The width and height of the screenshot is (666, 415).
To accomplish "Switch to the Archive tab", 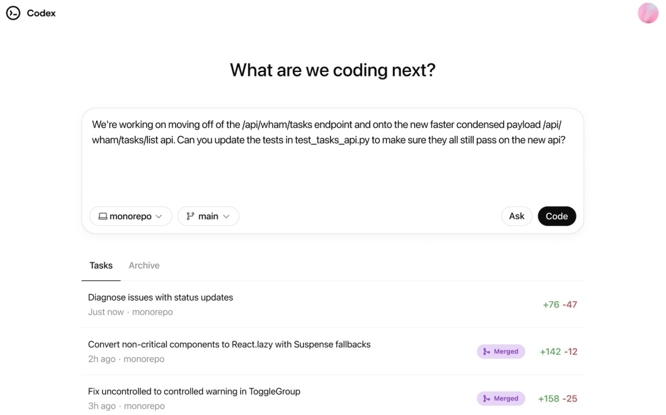I will (x=144, y=265).
